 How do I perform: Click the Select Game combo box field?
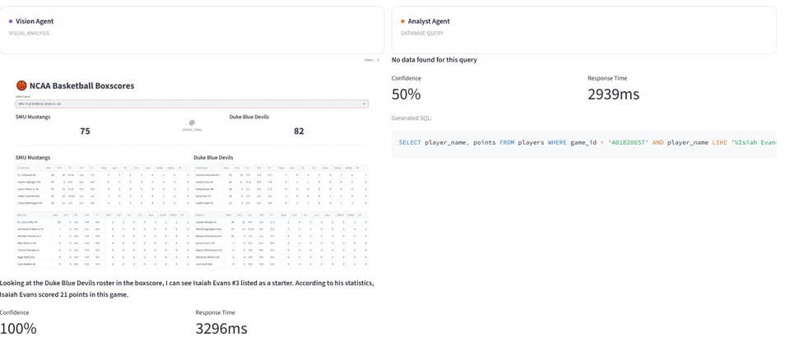click(x=191, y=104)
